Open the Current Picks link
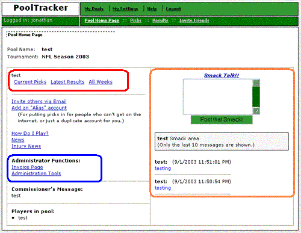The width and height of the screenshot is (301, 233). pyautogui.click(x=30, y=82)
